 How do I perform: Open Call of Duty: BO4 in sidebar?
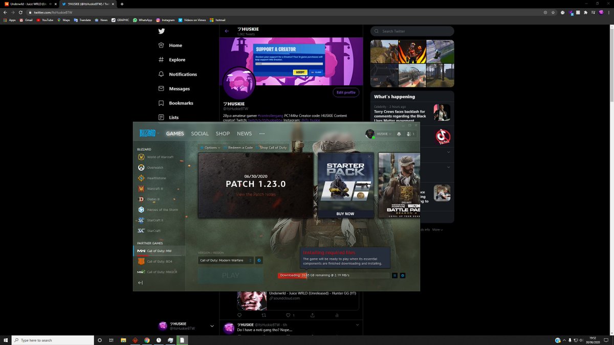tap(155, 261)
